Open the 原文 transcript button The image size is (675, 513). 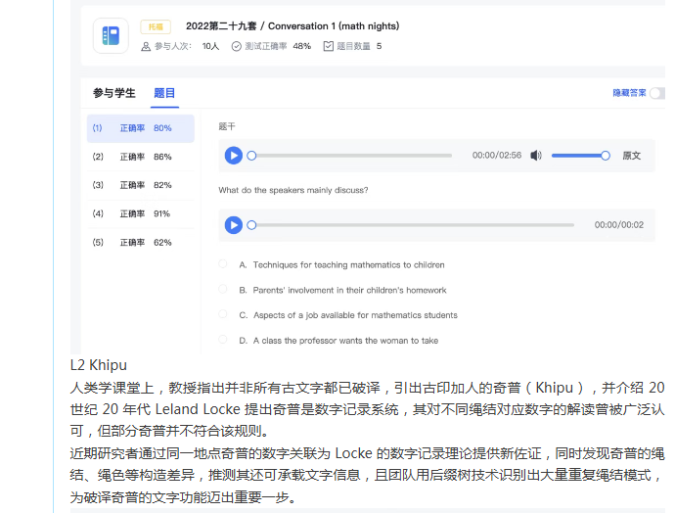631,156
